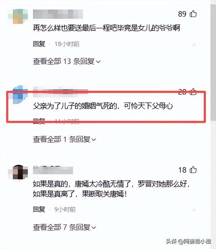Like the red-boxed comment about 父亲
The image size is (216, 249).
[193, 92]
